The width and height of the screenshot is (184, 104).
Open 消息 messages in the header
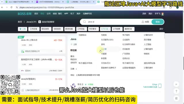coord(144,14)
